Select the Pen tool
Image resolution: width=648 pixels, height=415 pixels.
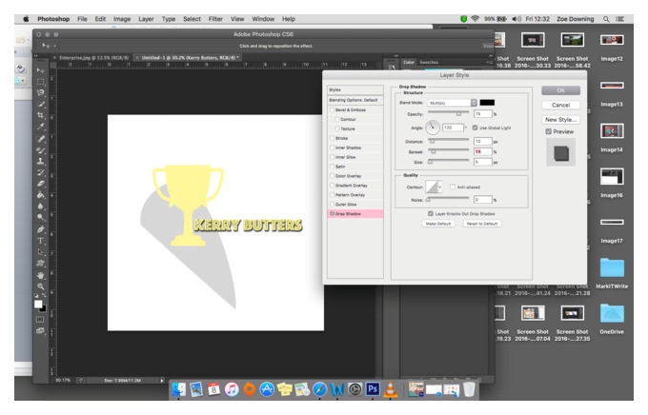pos(40,229)
